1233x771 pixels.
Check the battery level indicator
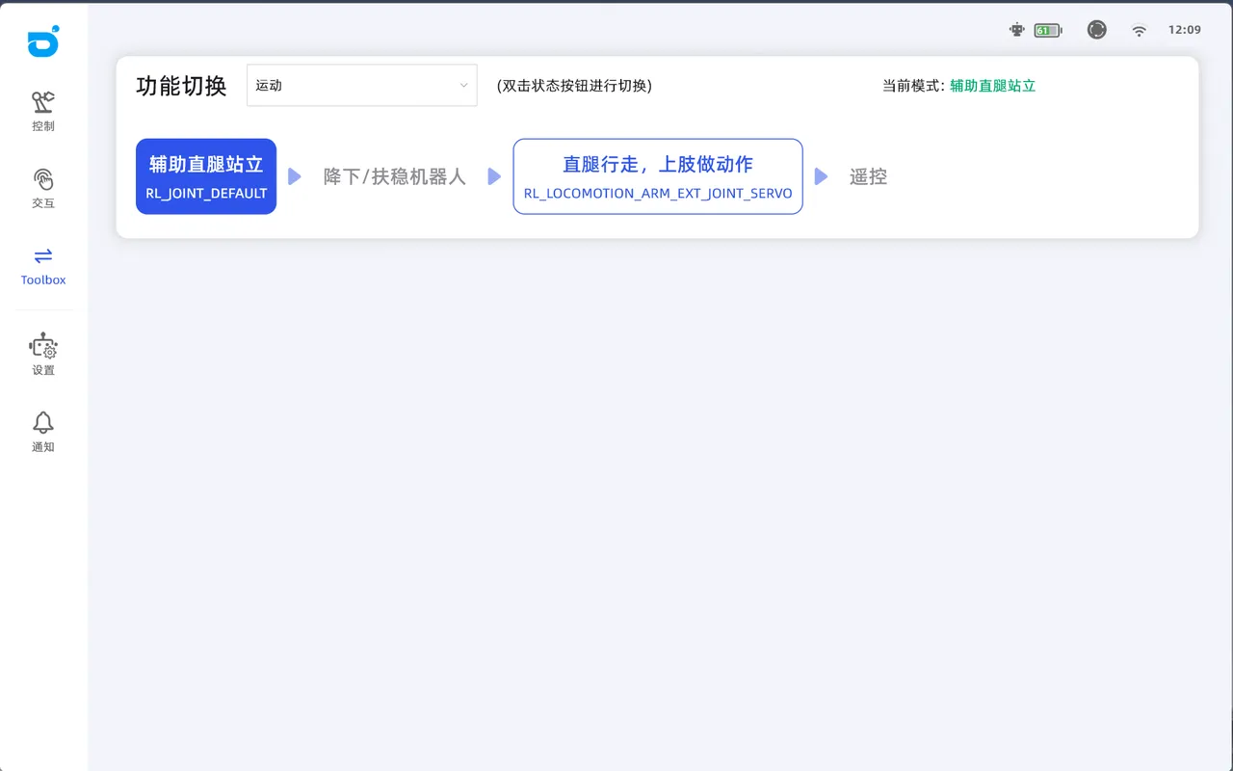click(1047, 30)
